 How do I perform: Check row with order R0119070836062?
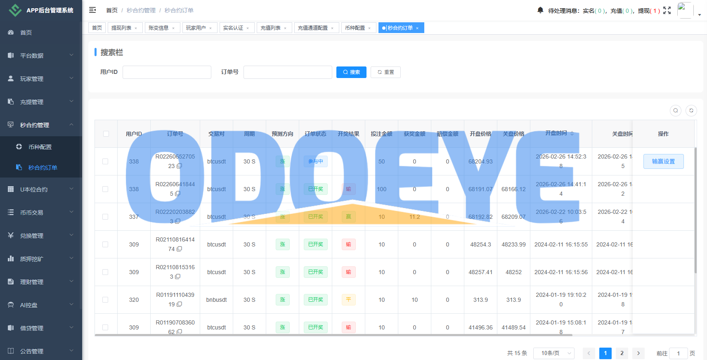click(105, 327)
